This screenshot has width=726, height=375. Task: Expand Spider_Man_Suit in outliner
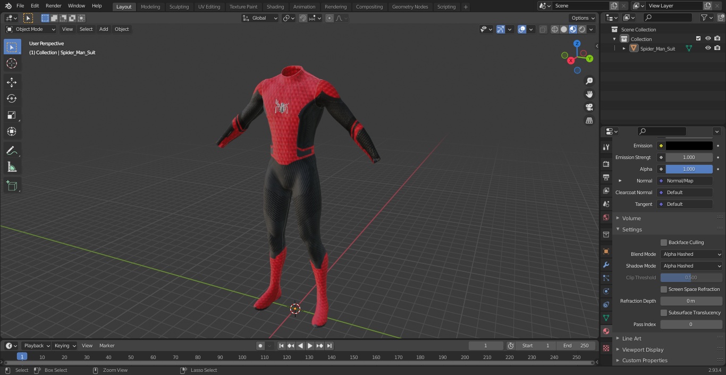point(624,48)
